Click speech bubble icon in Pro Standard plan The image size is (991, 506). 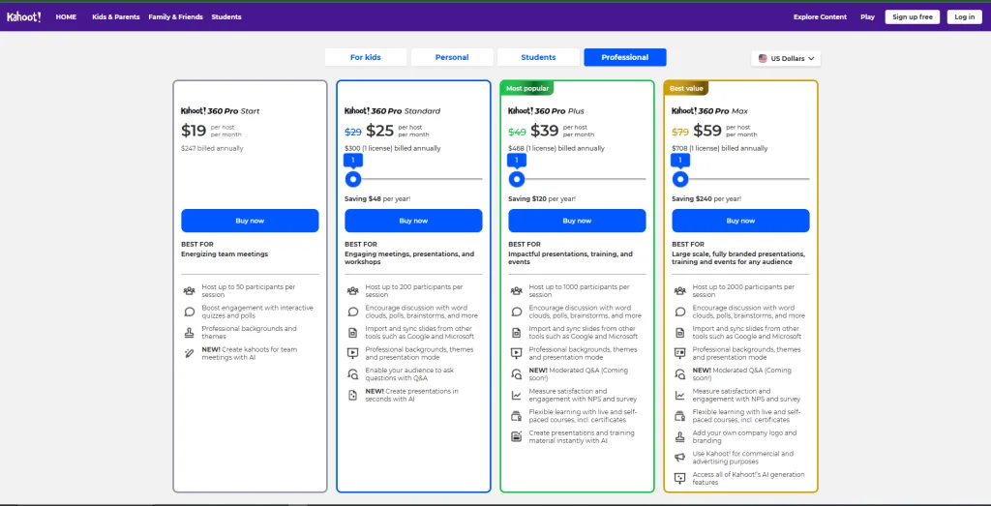tap(353, 312)
